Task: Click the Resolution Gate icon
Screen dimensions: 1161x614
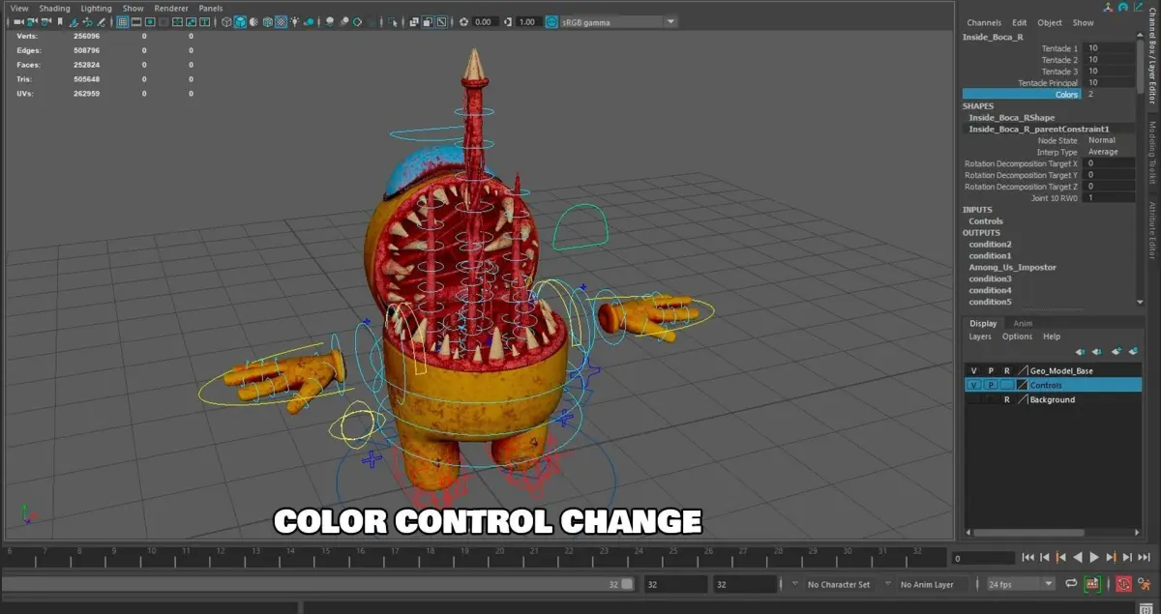Action: 150,21
